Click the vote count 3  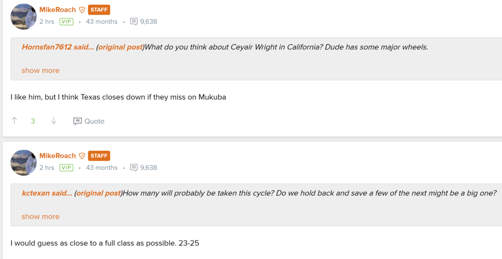click(x=33, y=121)
